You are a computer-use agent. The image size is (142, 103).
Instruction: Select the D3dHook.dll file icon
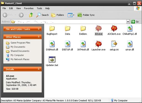[x=52, y=44]
